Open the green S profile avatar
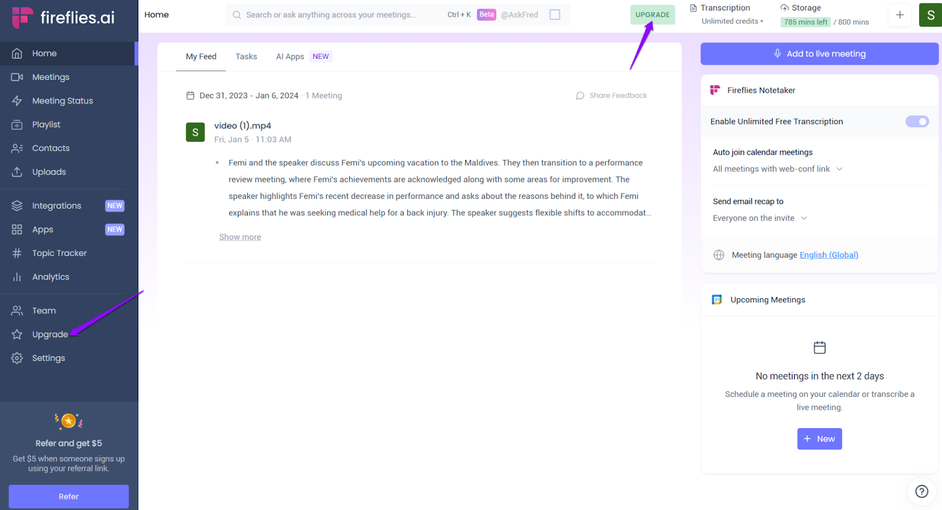942x510 pixels. (x=930, y=15)
